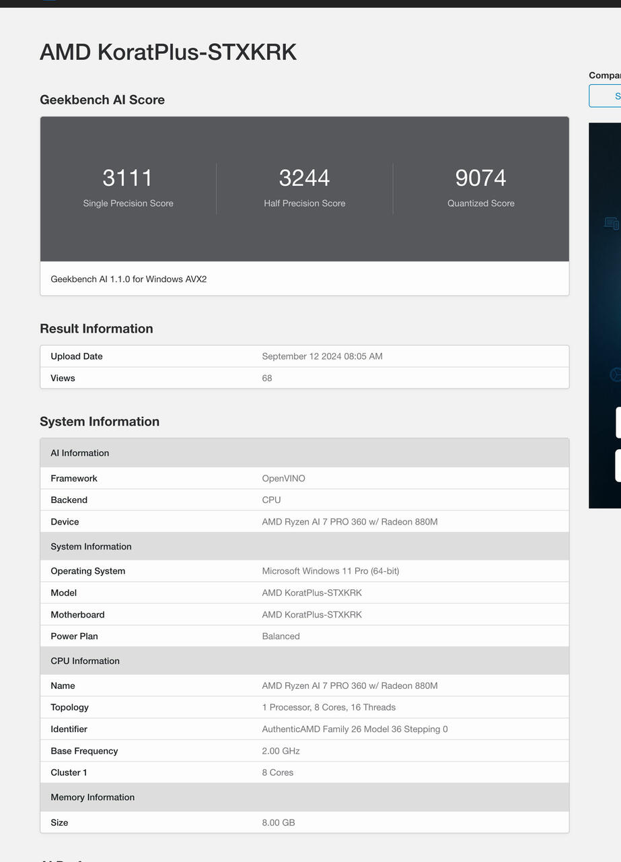
Task: Select Microsoft Windows 11 Pro (64-bit) value
Action: click(330, 571)
